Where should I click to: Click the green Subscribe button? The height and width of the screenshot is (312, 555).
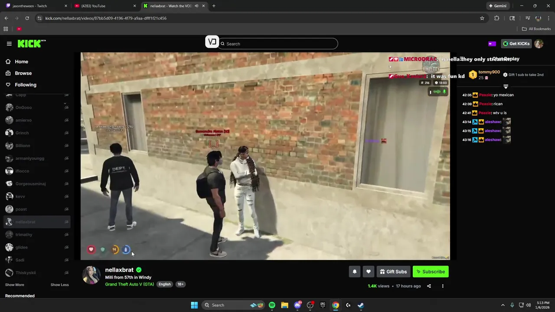(x=431, y=272)
